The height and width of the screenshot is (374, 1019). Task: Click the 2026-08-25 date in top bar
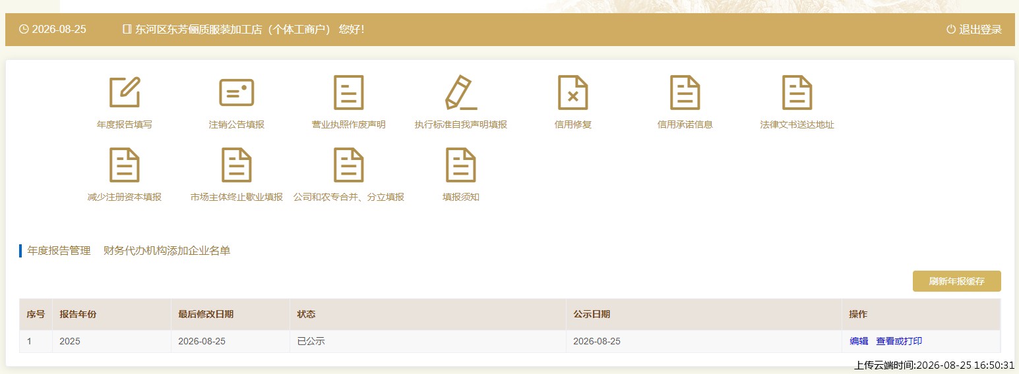(x=59, y=30)
